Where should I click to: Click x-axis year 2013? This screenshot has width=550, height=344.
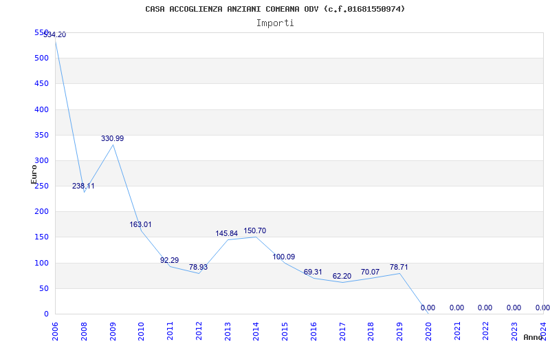(x=228, y=333)
